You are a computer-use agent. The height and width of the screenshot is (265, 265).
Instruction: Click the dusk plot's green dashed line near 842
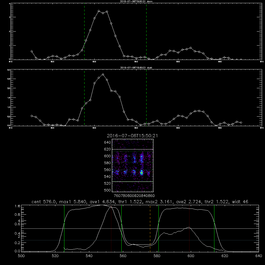point(146,98)
